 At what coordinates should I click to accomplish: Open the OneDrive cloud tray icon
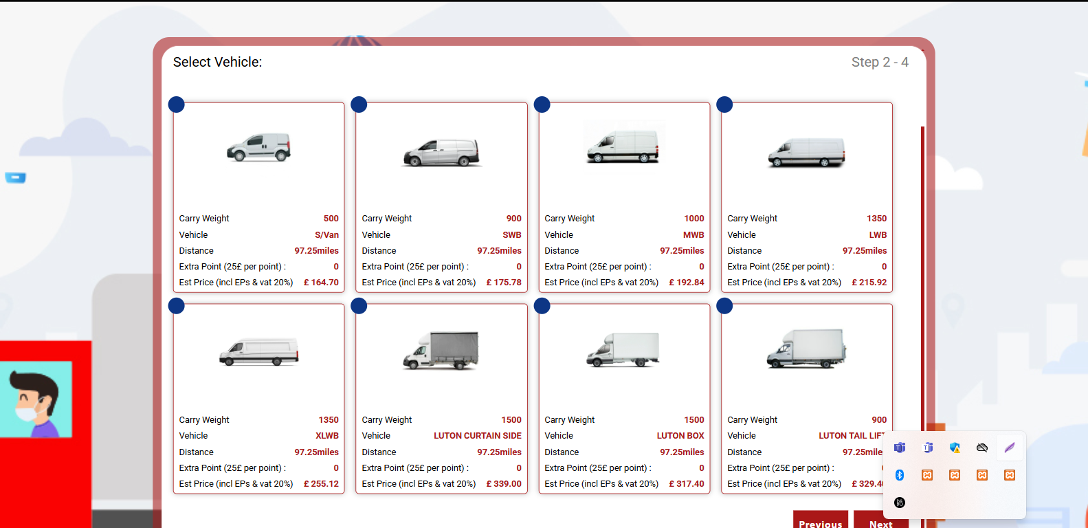982,448
